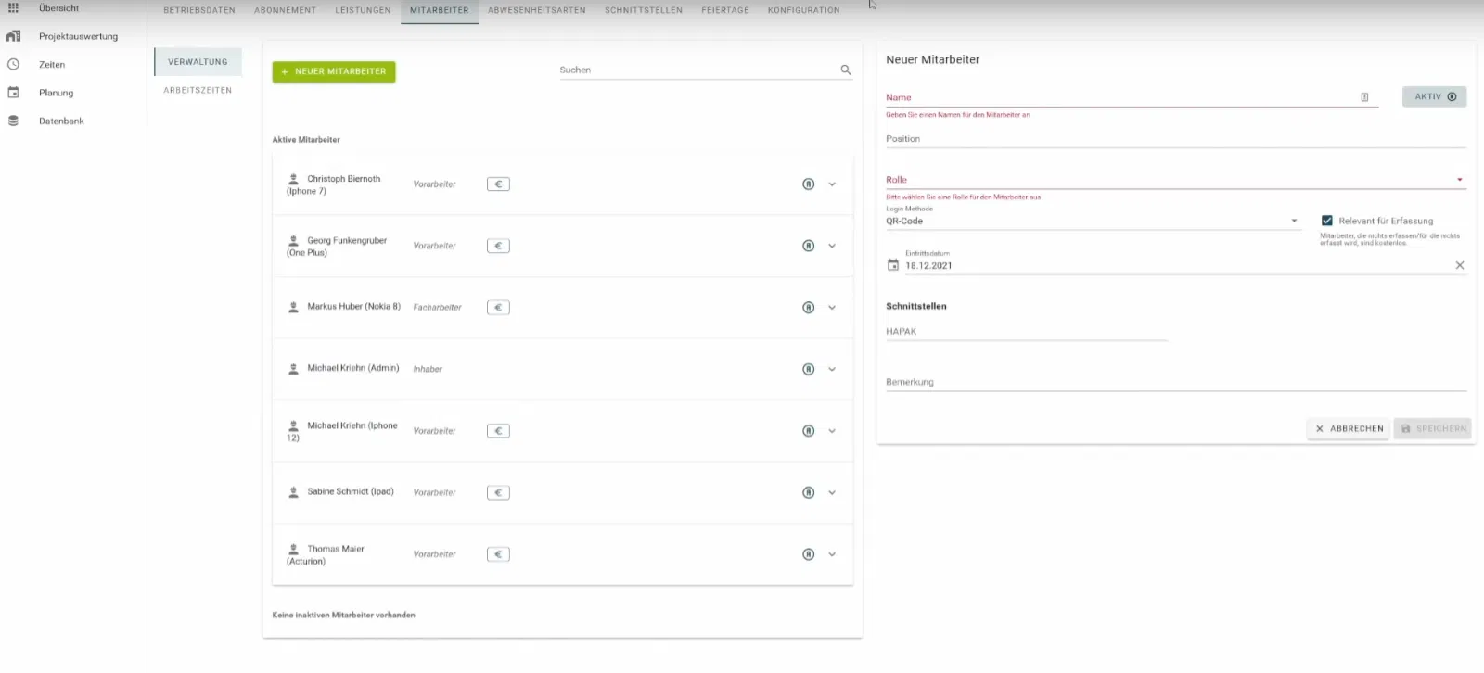Open the Zeiten clock icon
This screenshot has width=1484, height=673.
(14, 65)
